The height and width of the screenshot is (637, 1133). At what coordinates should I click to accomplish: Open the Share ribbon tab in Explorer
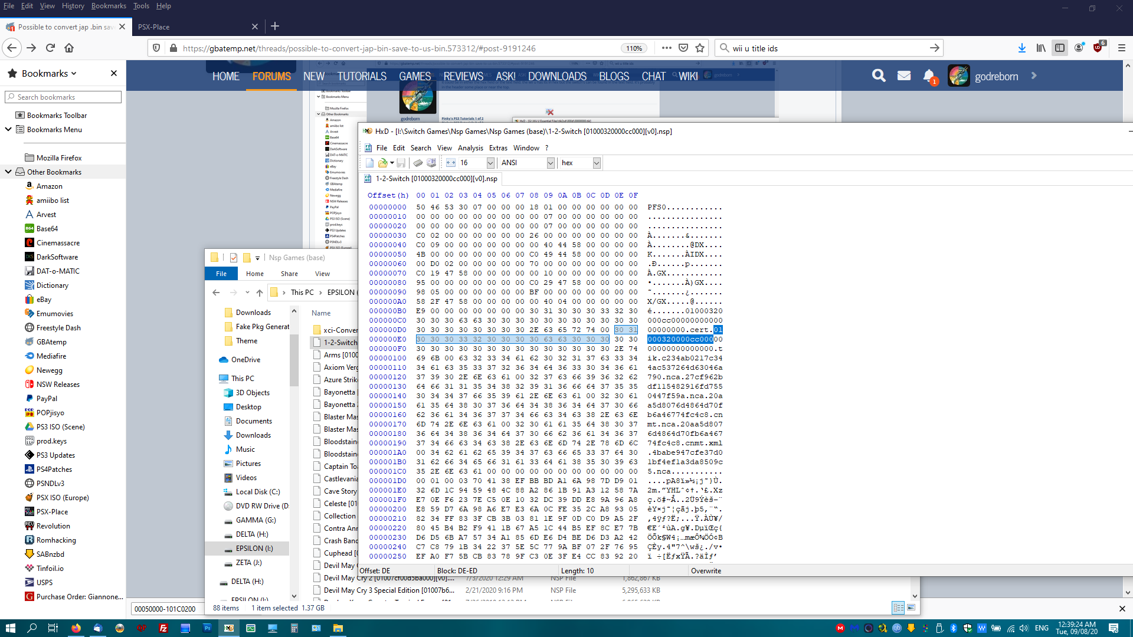[289, 274]
